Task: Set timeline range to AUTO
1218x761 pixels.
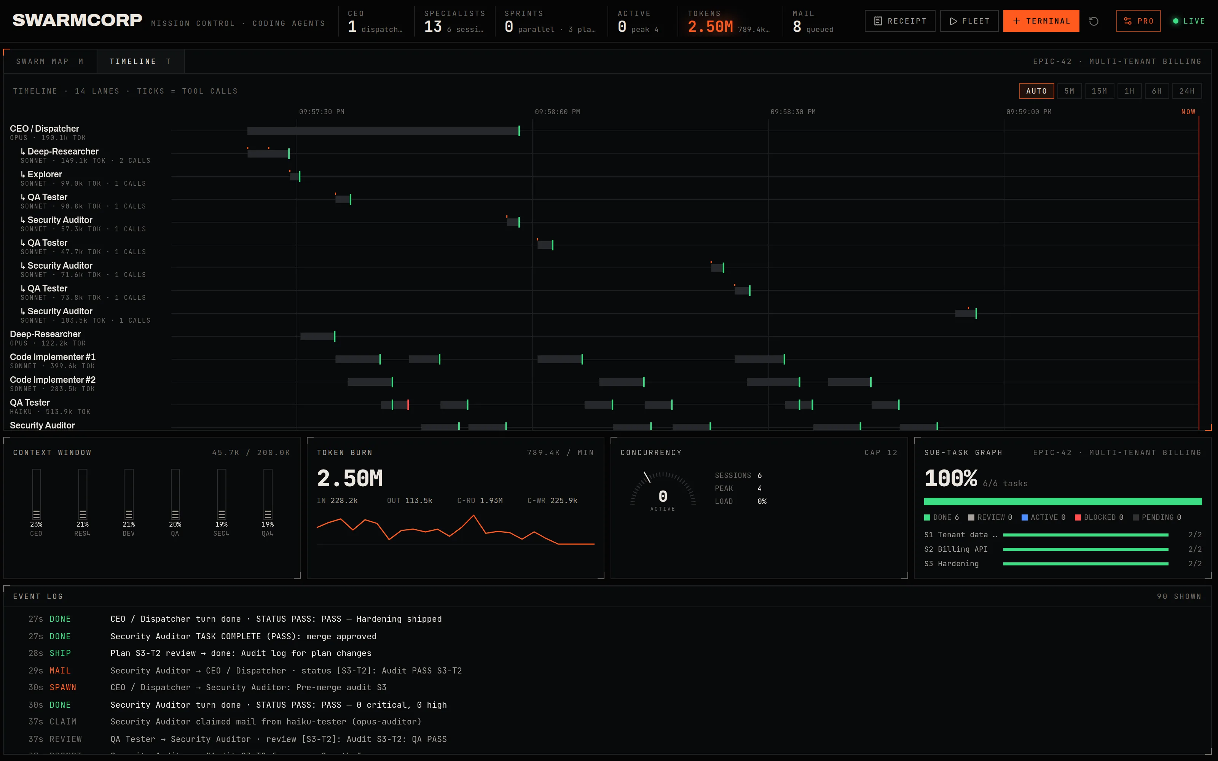Action: 1036,91
